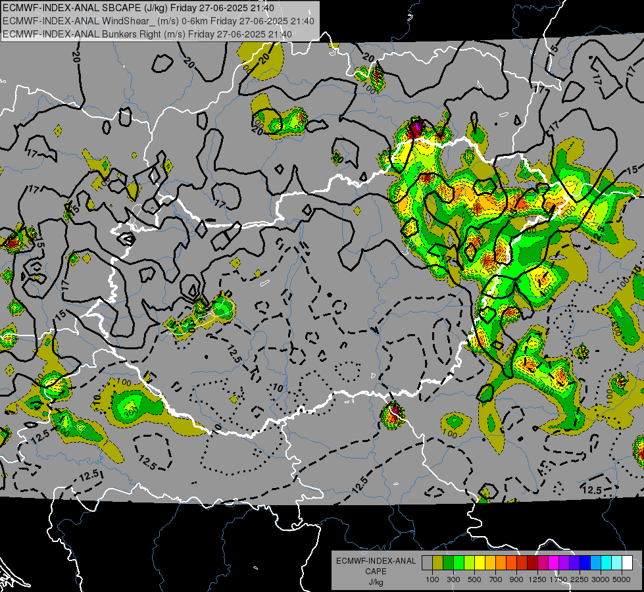Click the 1250 legend tick value
The width and height of the screenshot is (644, 592).
[537, 580]
